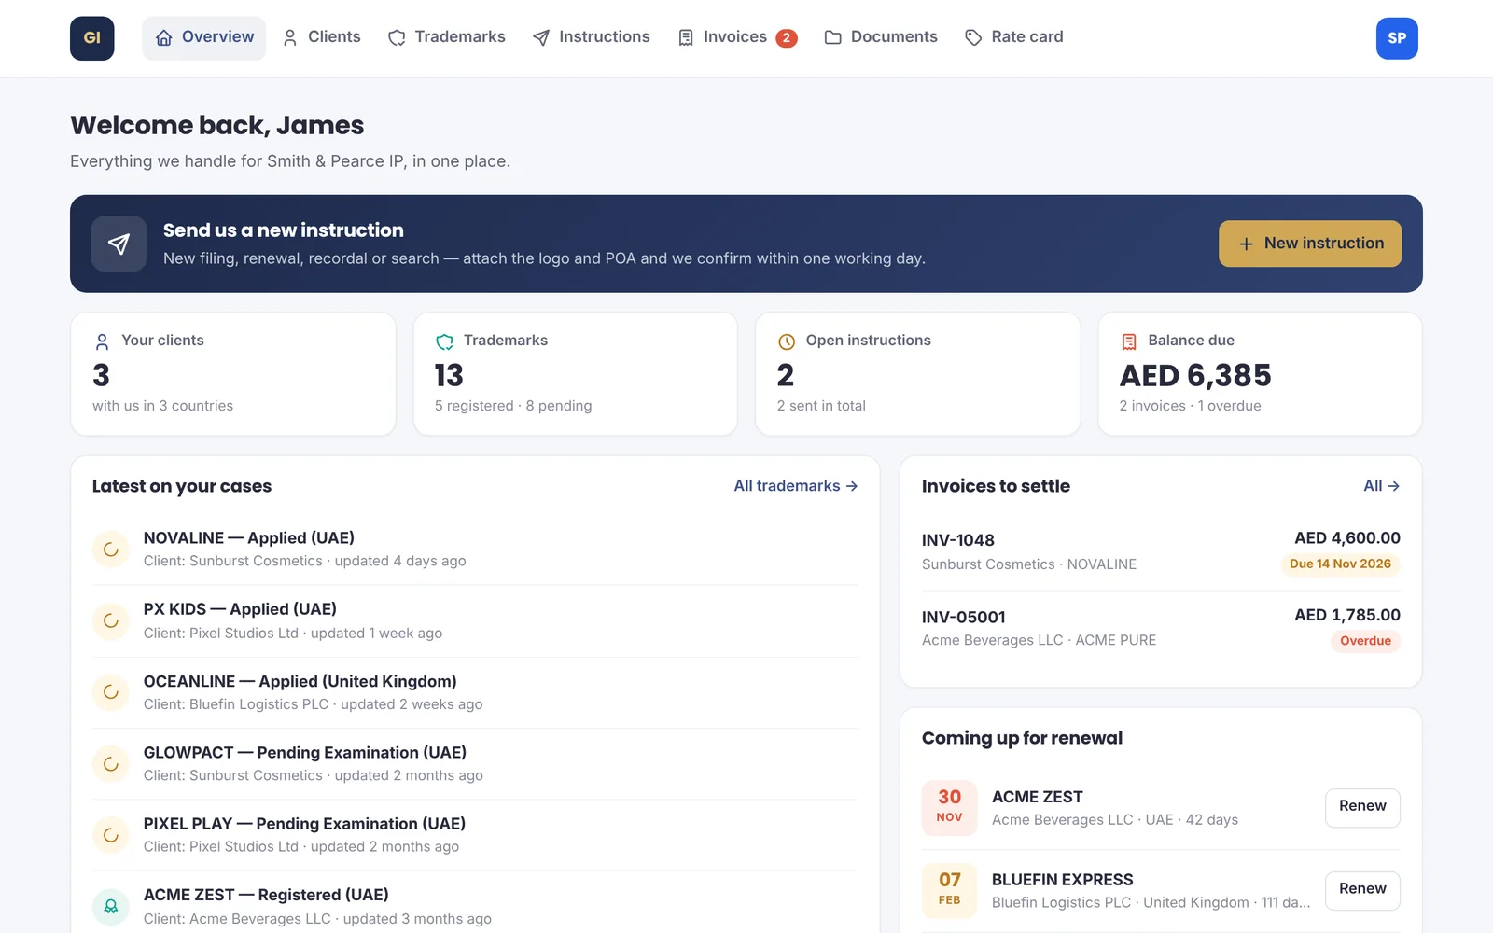
Task: Go to the Overview tab
Action: (x=204, y=38)
